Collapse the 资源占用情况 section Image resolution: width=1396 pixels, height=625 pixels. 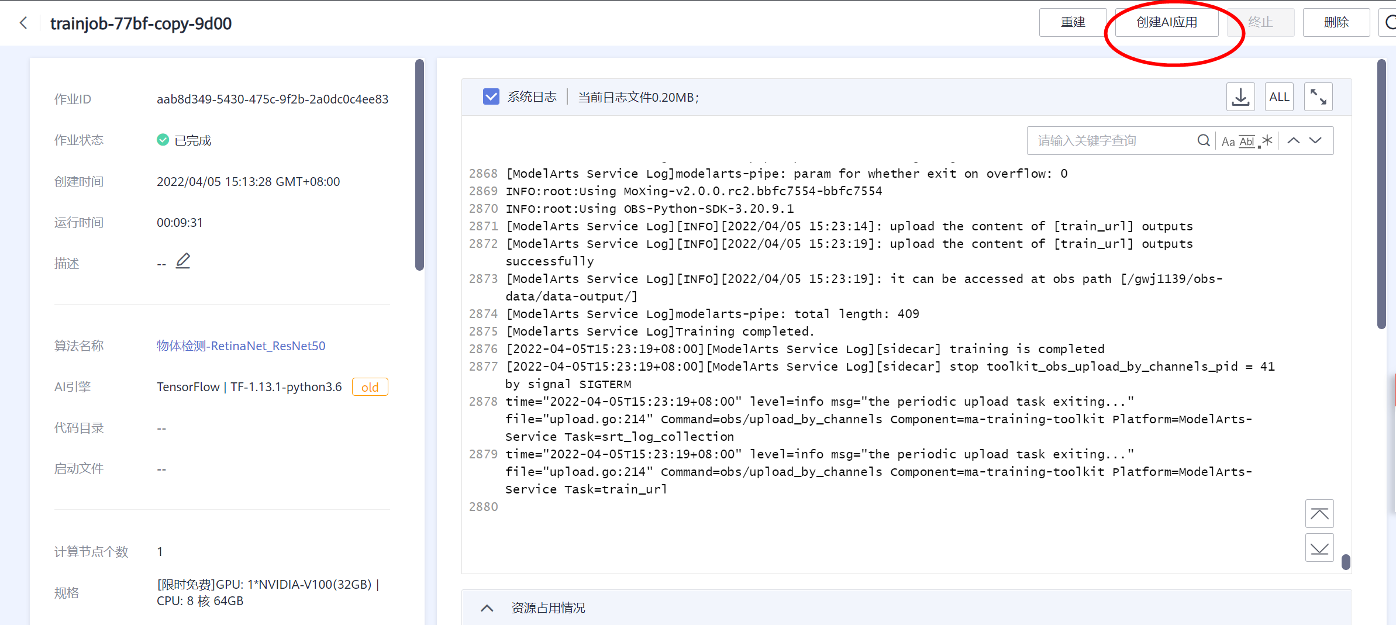pyautogui.click(x=487, y=608)
